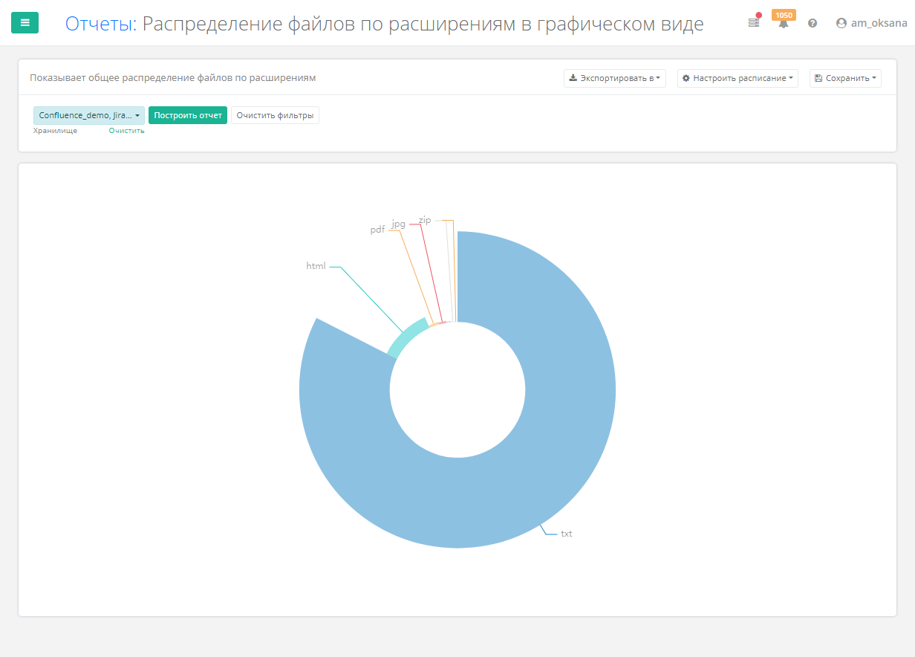Click the html chart label
Viewport: 915px width, 657px height.
click(316, 266)
